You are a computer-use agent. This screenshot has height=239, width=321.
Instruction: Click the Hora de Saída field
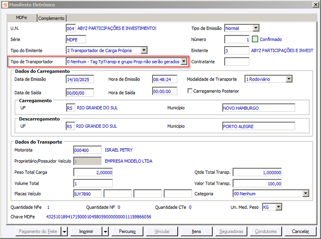pyautogui.click(x=165, y=91)
